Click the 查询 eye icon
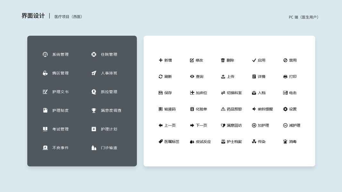 click(x=192, y=76)
